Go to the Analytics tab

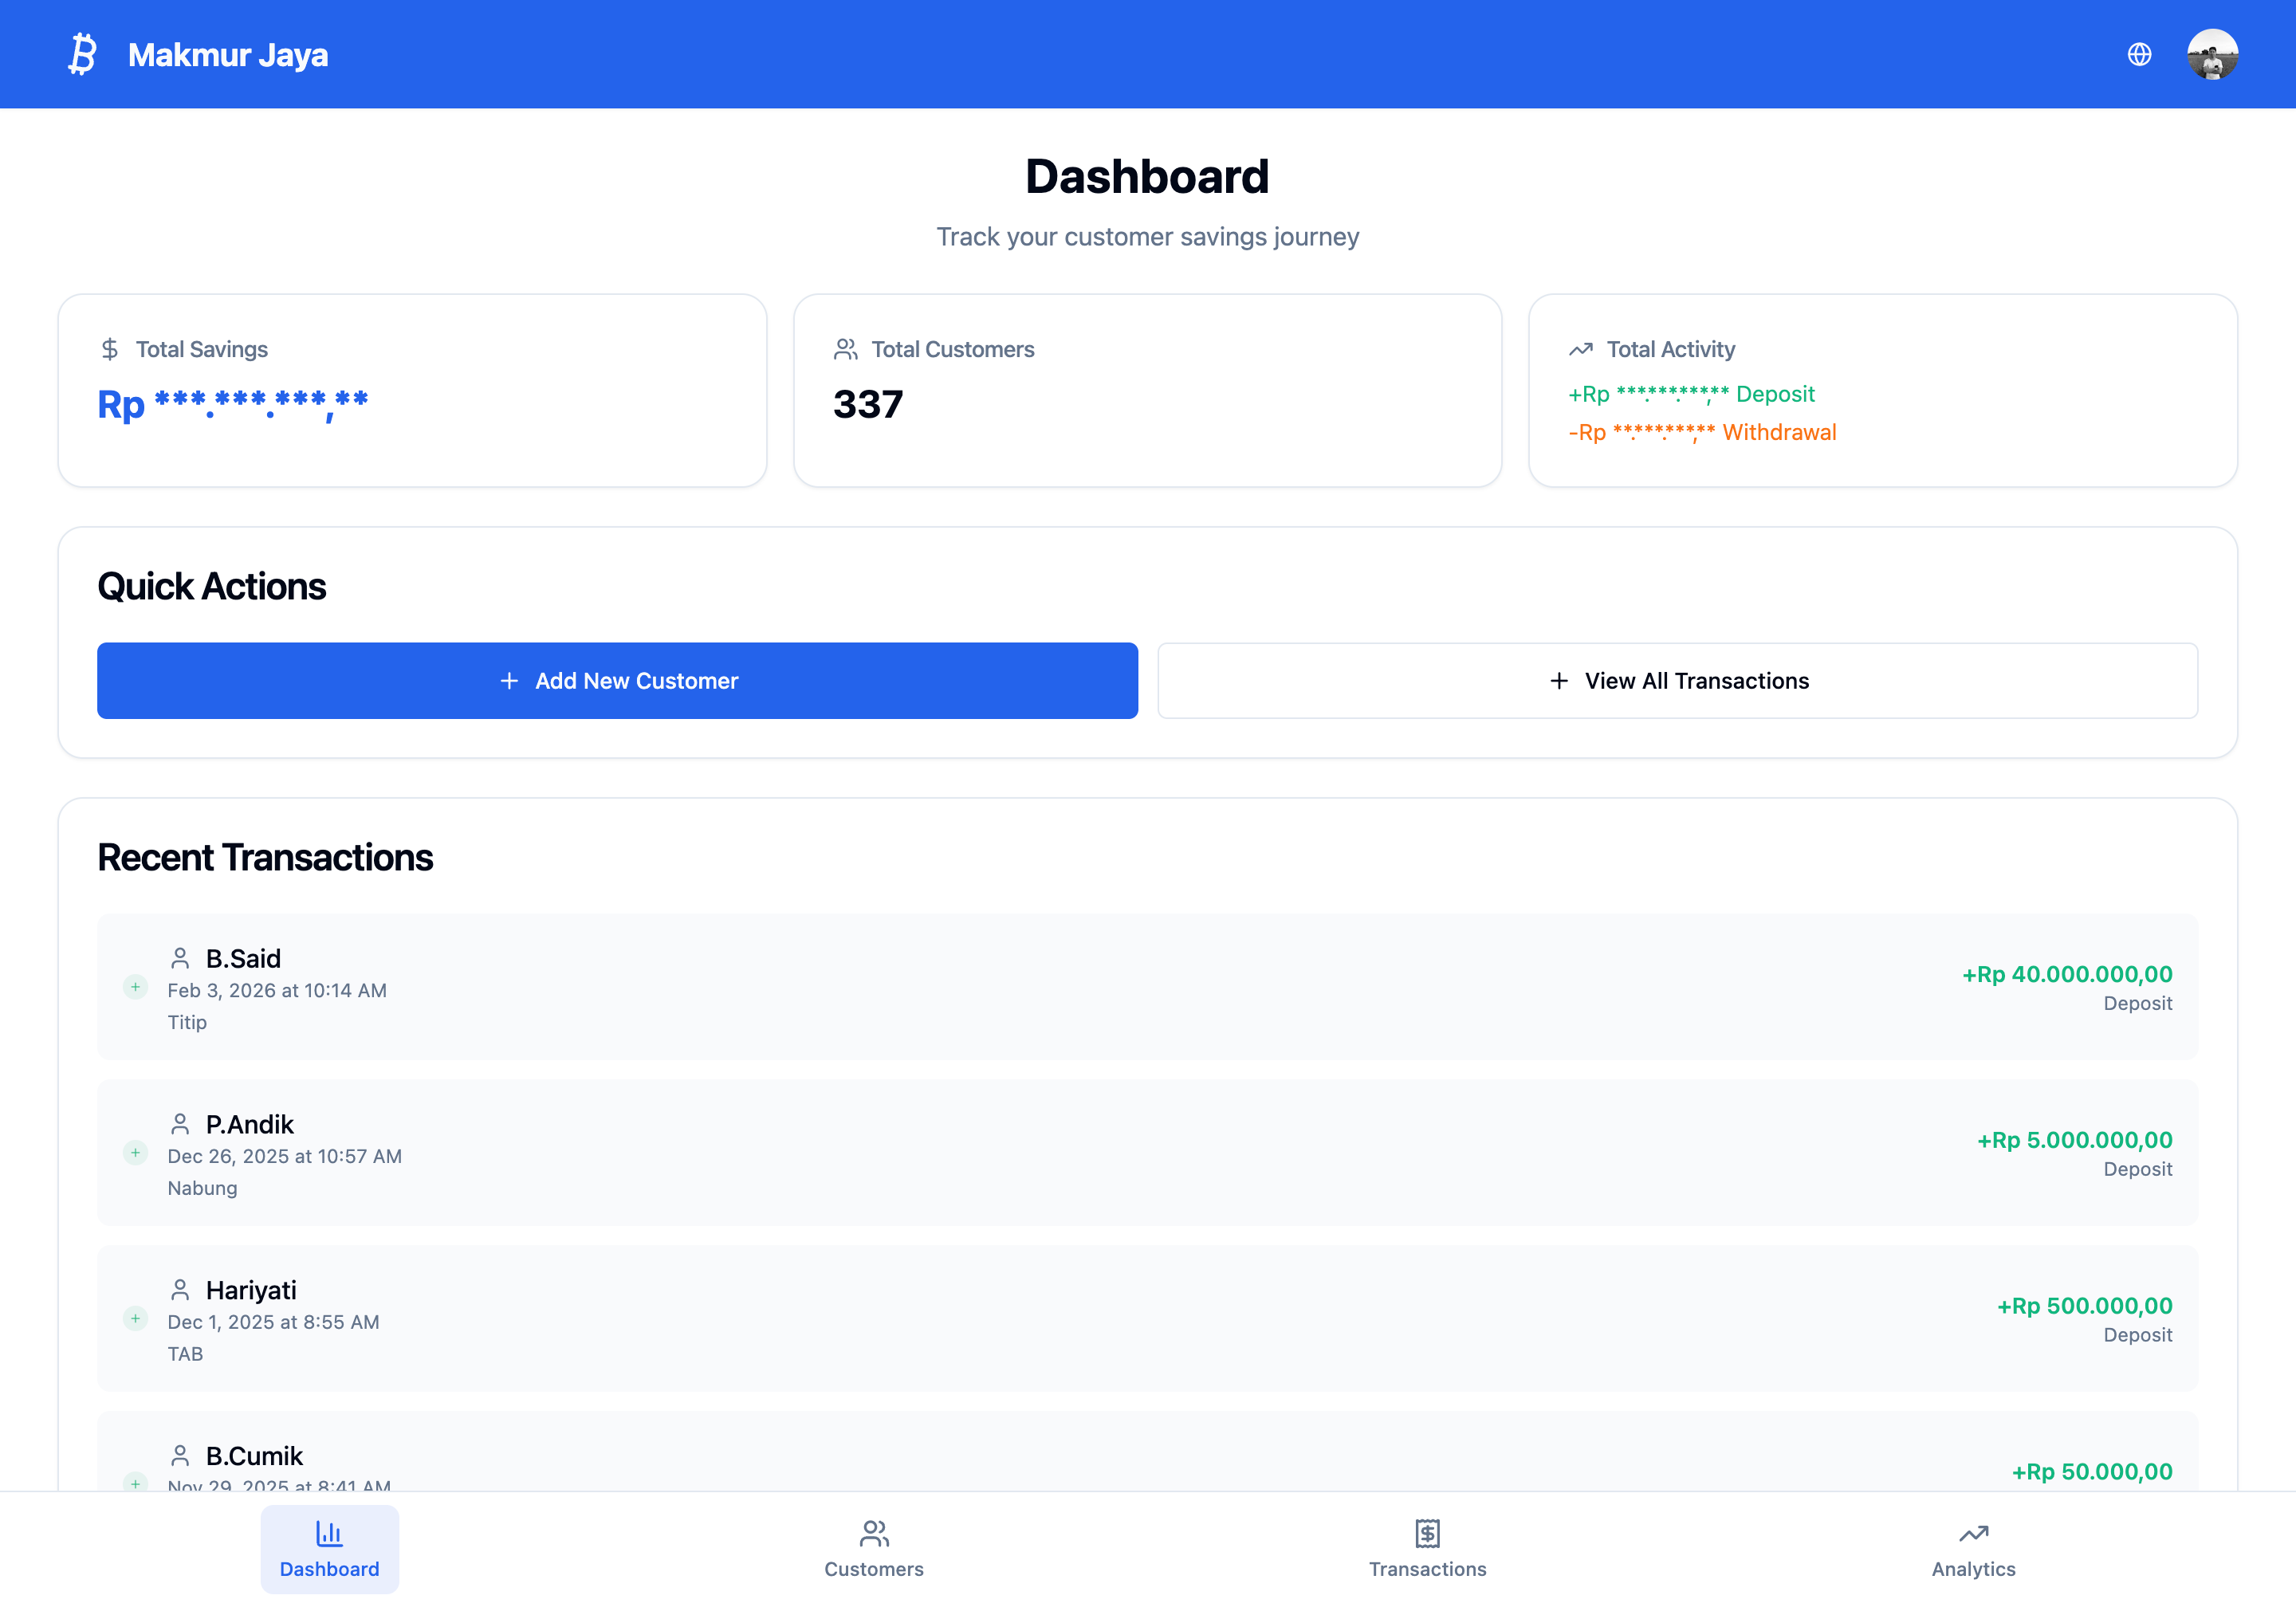click(x=1973, y=1548)
